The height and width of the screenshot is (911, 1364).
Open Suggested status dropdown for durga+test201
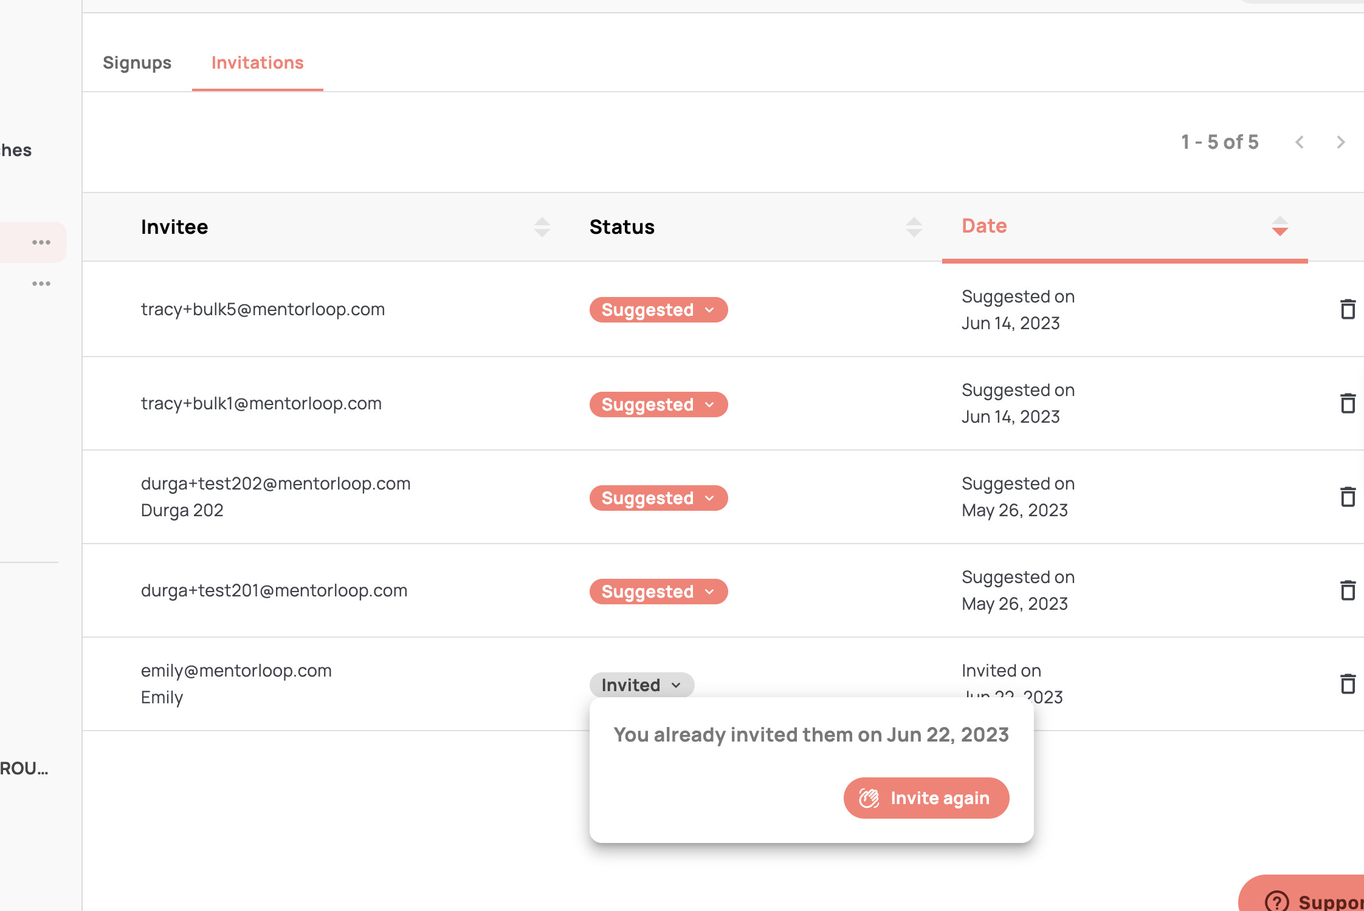coord(658,592)
